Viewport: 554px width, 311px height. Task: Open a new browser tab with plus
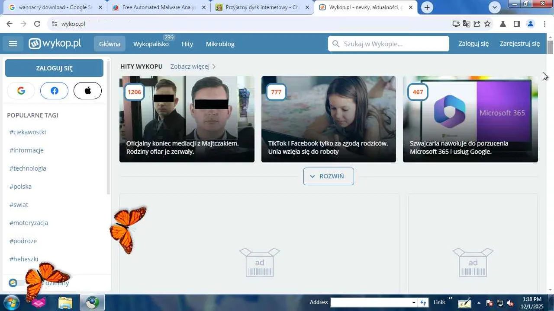pos(427,7)
